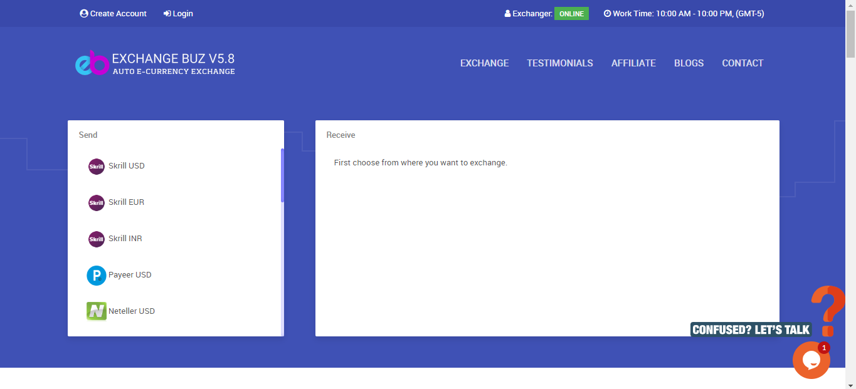Click the Login arrow icon

click(x=167, y=13)
